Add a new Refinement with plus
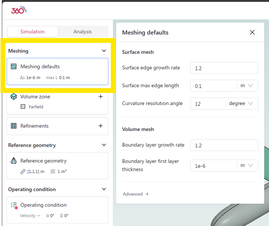This screenshot has height=226, width=269. point(100,126)
